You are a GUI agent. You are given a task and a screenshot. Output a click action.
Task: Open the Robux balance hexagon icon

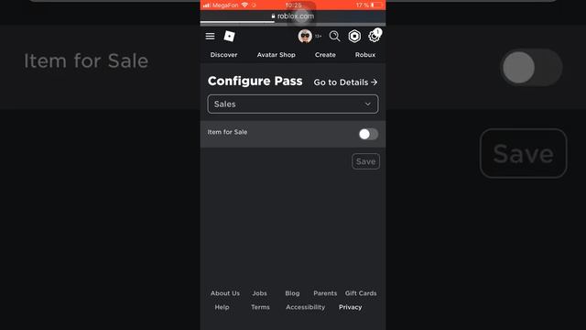[354, 36]
